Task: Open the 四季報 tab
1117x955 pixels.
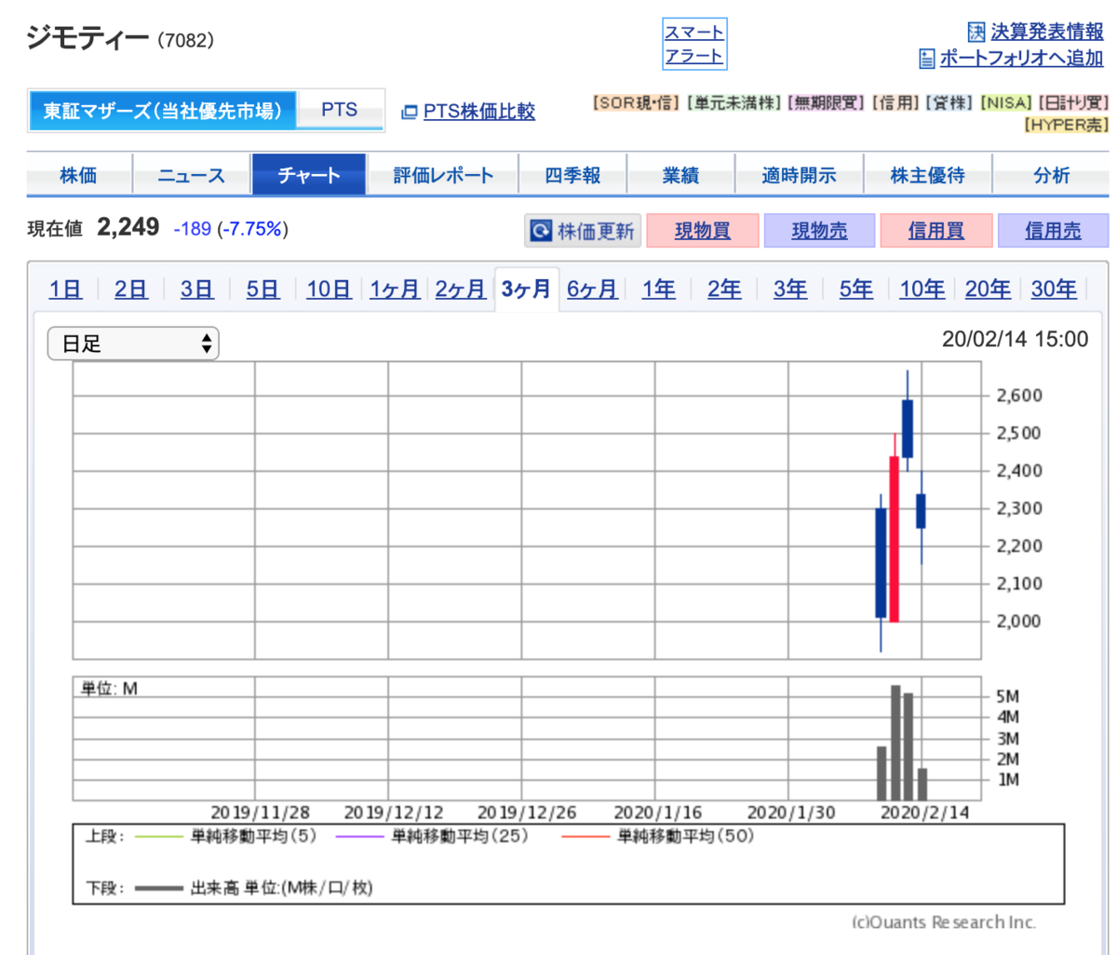Action: (x=572, y=175)
